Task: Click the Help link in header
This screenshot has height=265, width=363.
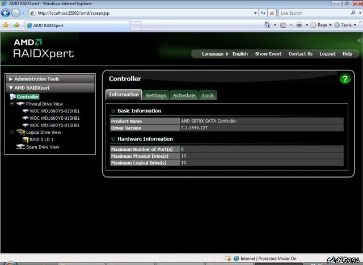Action: [347, 54]
